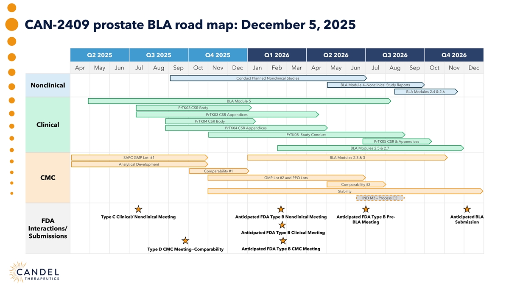The height and width of the screenshot is (286, 509).
Task: Click the dashed IND M3 – Process C2 bar
Action: 380,198
